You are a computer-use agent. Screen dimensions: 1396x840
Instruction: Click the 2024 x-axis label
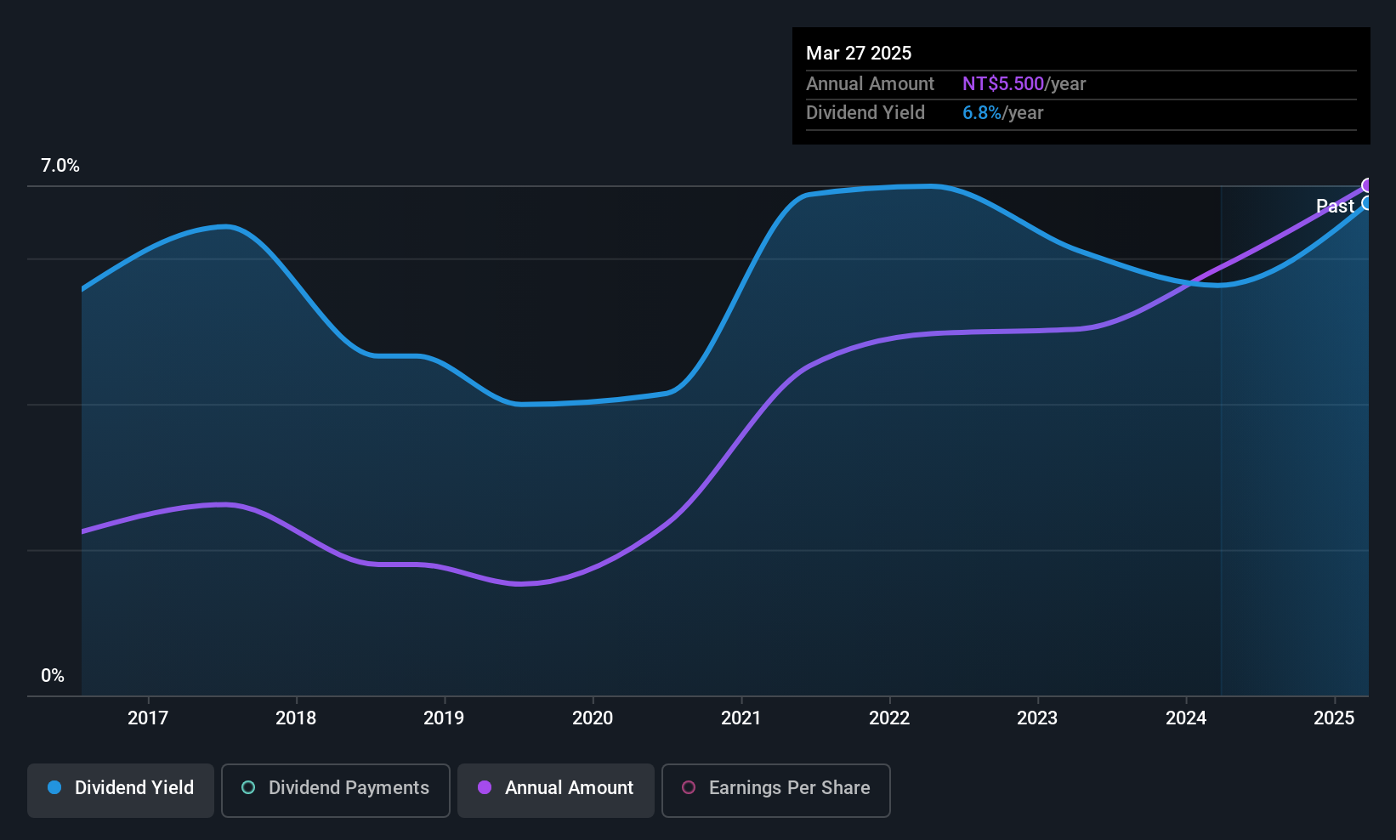[x=1186, y=718]
